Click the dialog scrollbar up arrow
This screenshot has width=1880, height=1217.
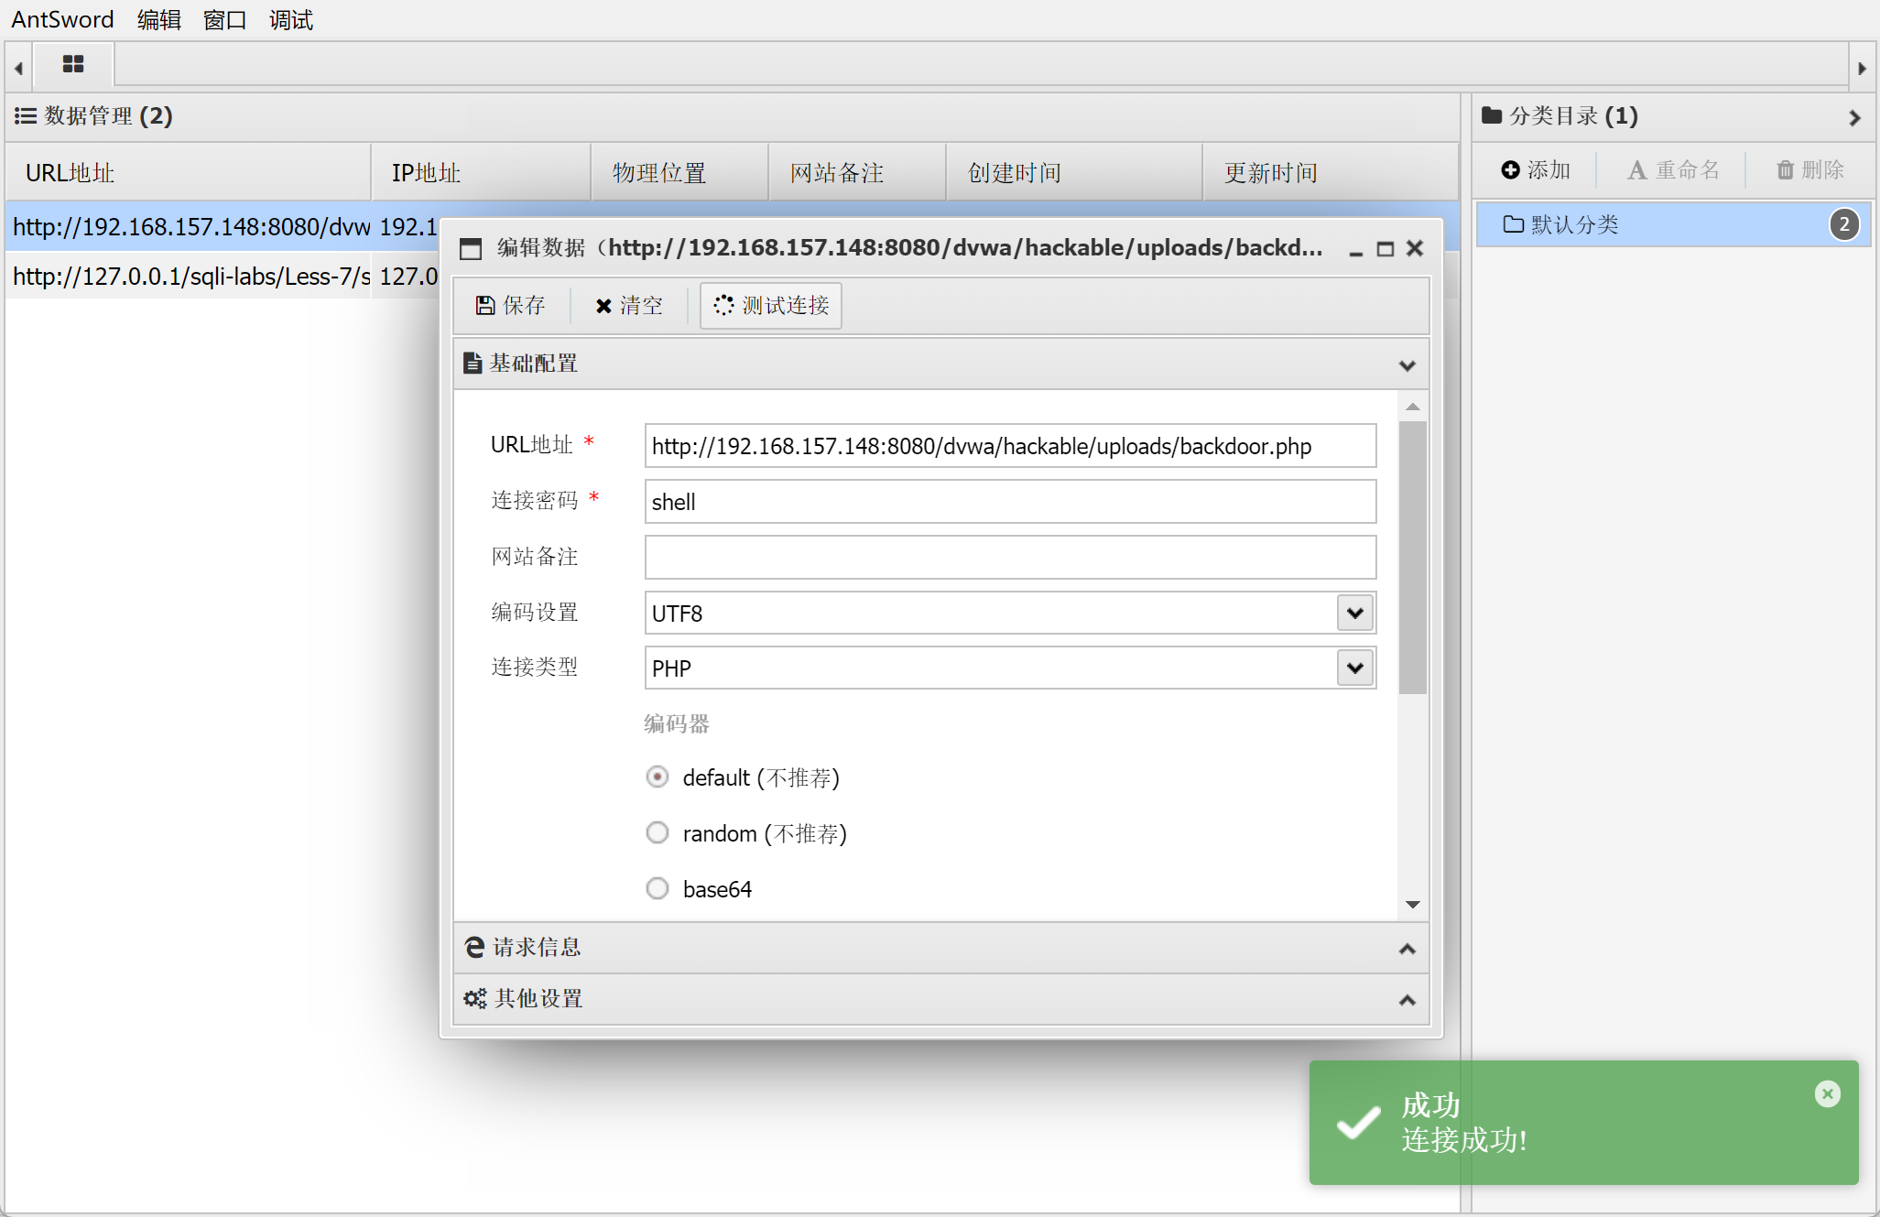click(x=1413, y=407)
